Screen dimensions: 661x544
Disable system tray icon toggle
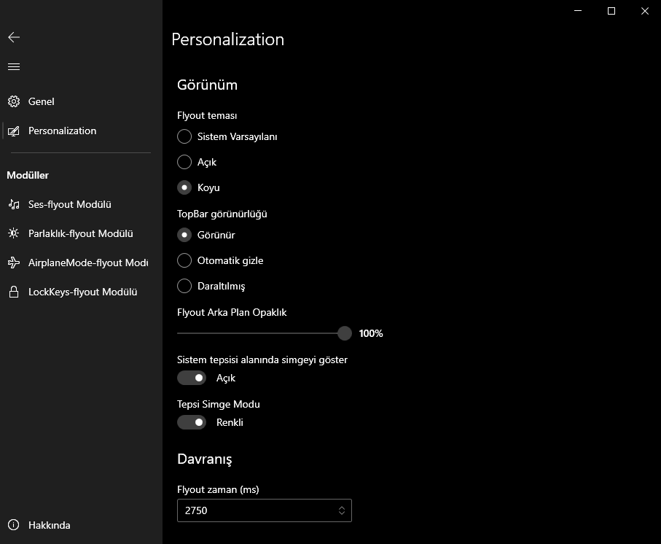(192, 378)
